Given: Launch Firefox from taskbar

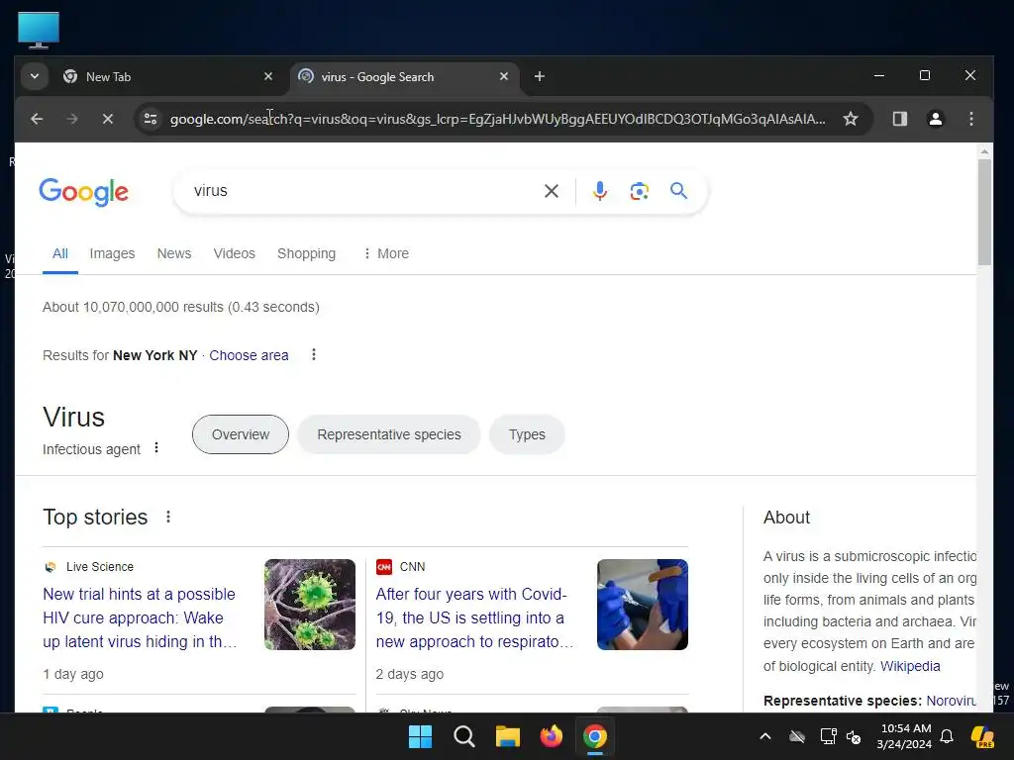Looking at the screenshot, I should coord(551,736).
